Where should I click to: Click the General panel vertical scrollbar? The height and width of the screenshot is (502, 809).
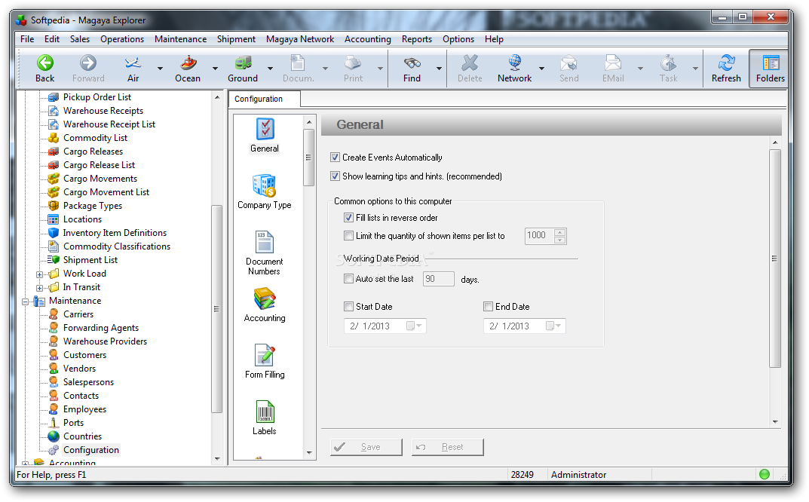(775, 259)
